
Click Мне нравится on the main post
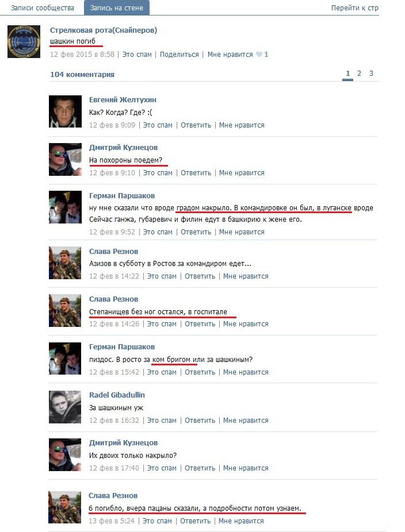230,54
